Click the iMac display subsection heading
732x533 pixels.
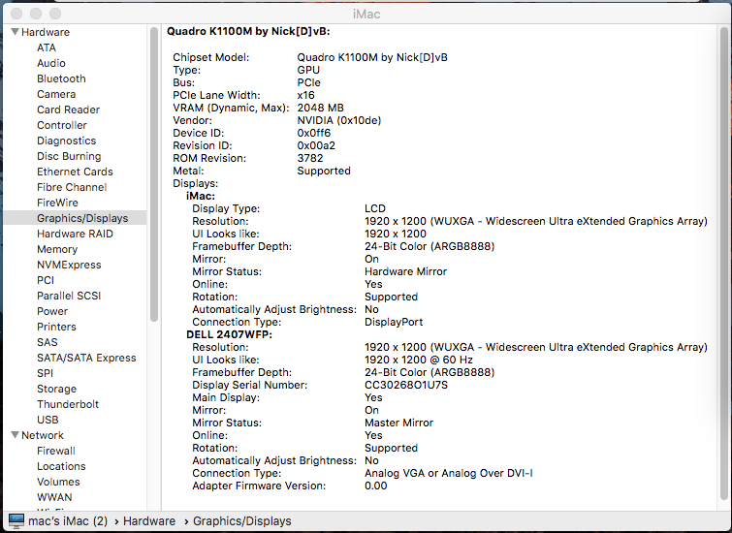(x=201, y=196)
